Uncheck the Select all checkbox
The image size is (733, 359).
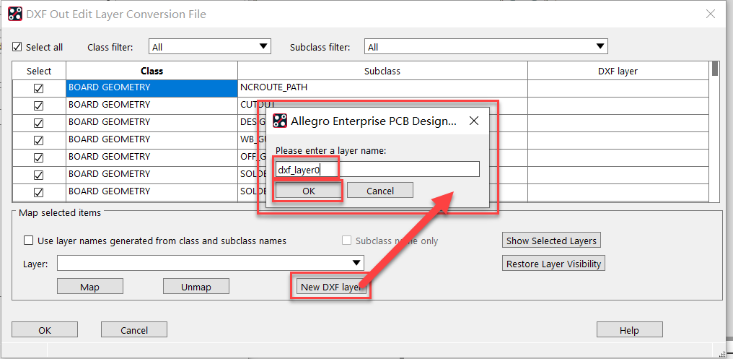click(x=17, y=47)
